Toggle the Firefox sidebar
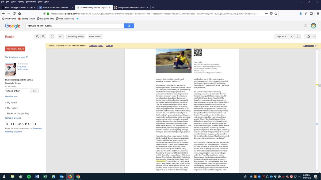The height and width of the screenshot is (180, 321). (x=311, y=13)
